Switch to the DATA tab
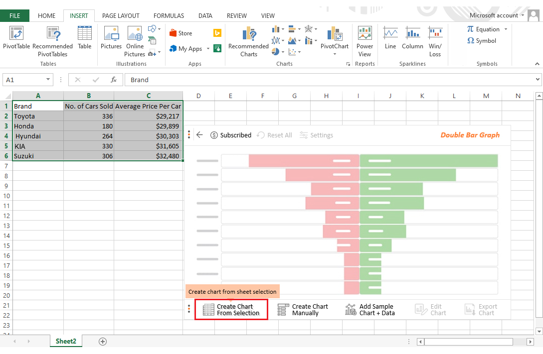The width and height of the screenshot is (543, 354). pyautogui.click(x=205, y=16)
